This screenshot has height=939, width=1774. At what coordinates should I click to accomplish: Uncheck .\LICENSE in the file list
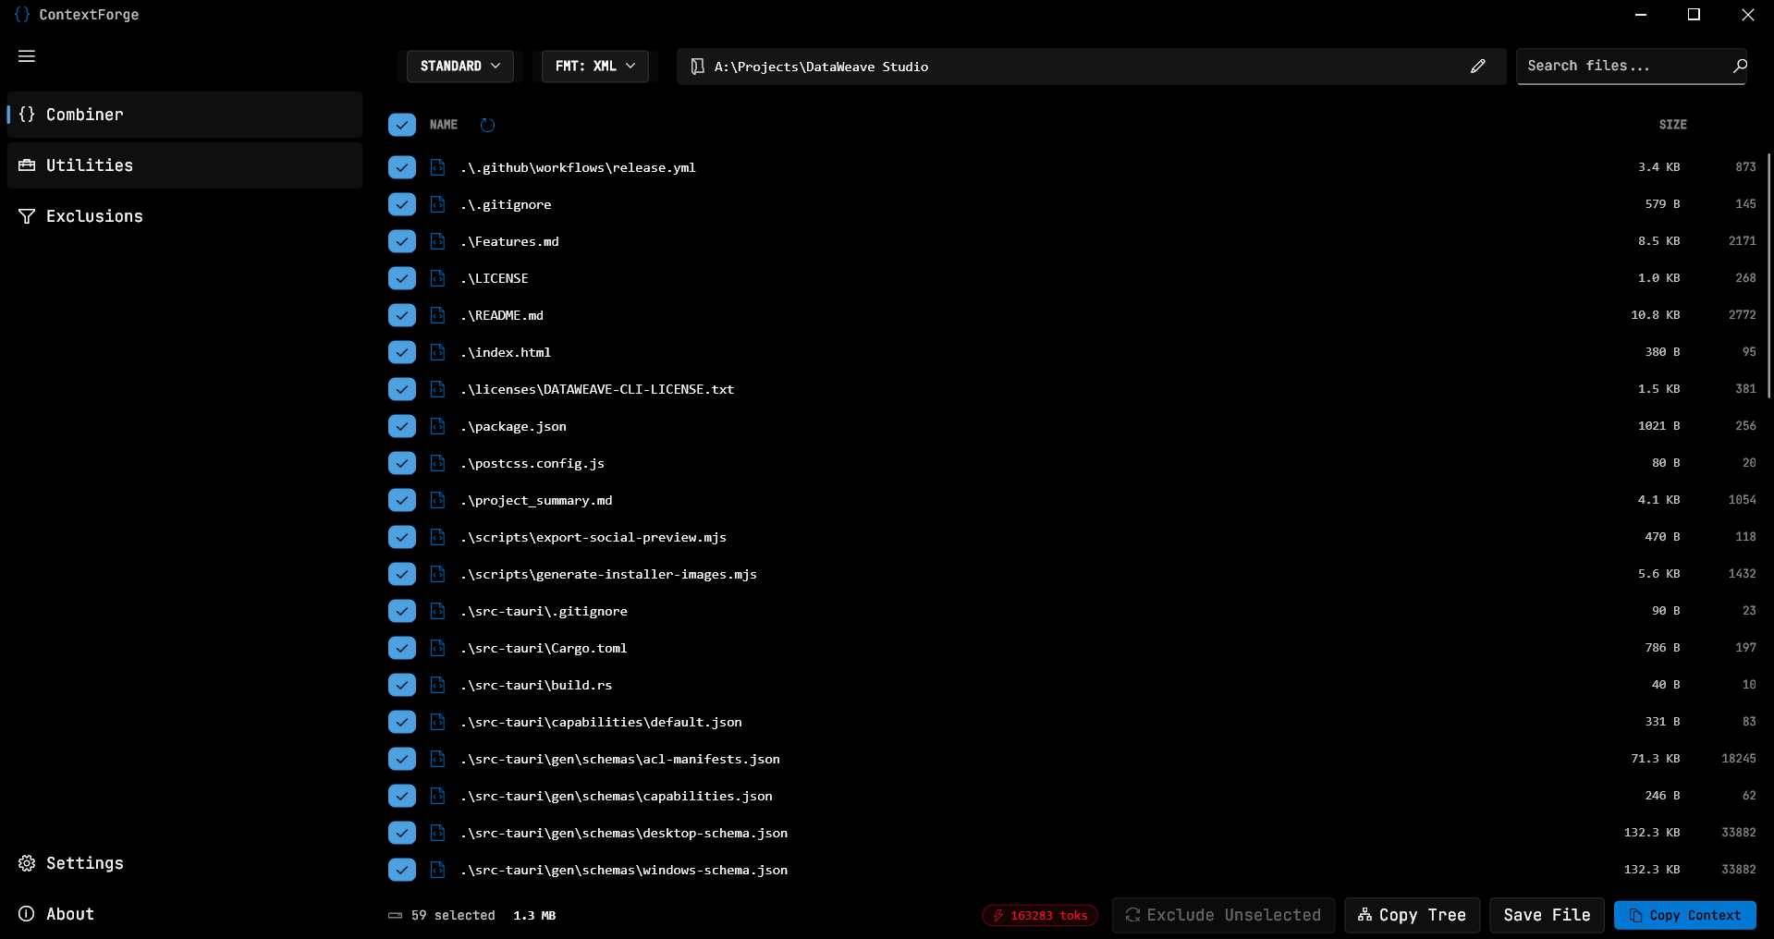pyautogui.click(x=401, y=277)
